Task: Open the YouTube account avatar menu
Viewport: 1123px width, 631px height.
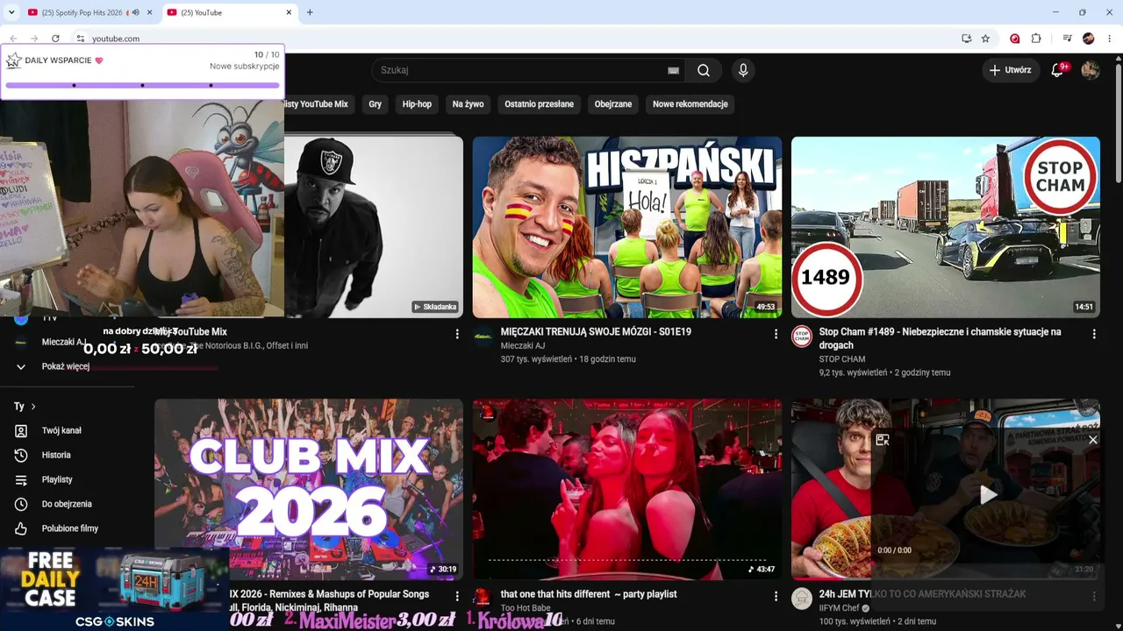Action: click(1091, 70)
